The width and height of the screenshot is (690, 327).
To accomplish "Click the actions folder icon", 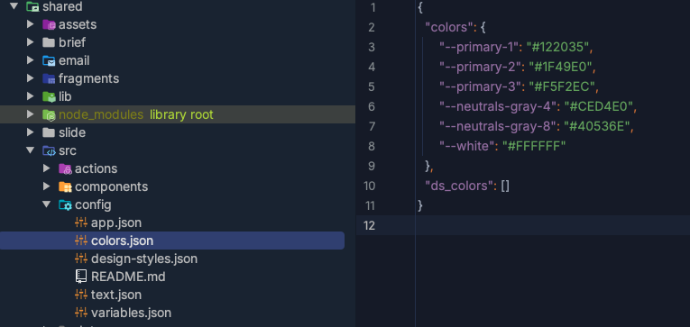I will [x=65, y=168].
